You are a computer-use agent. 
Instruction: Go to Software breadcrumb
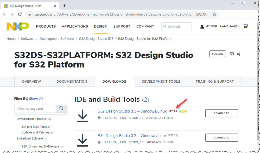coord(28,39)
